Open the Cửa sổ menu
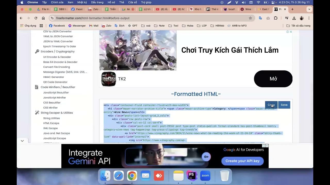Screen dimensions: 330x185 (x=133, y=2)
